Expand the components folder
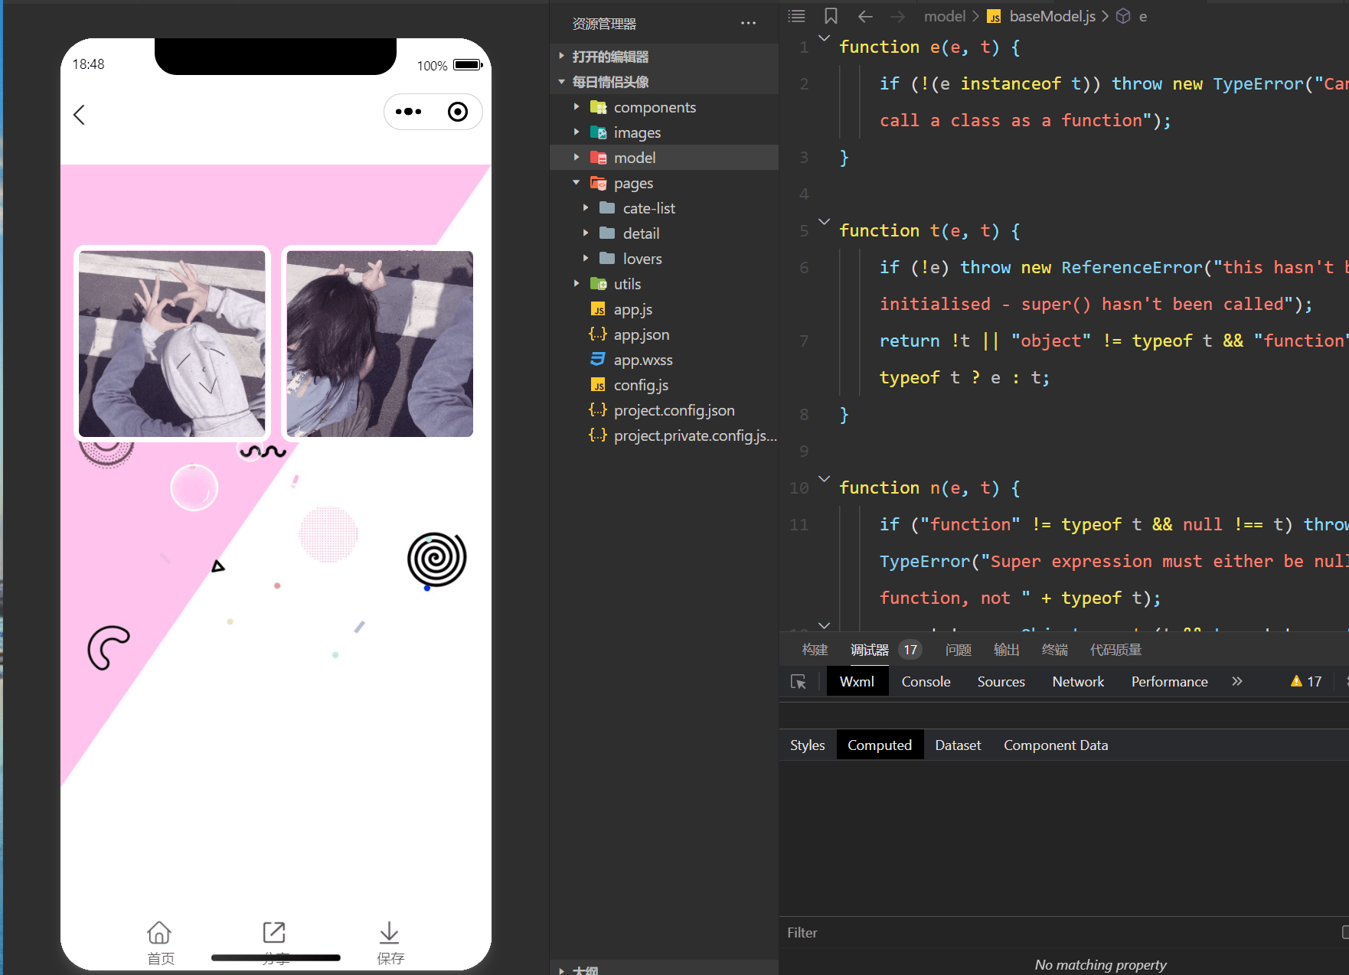Image resolution: width=1349 pixels, height=975 pixels. (577, 107)
